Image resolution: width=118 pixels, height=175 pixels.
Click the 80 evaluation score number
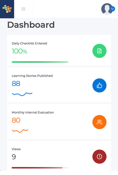(x=16, y=120)
